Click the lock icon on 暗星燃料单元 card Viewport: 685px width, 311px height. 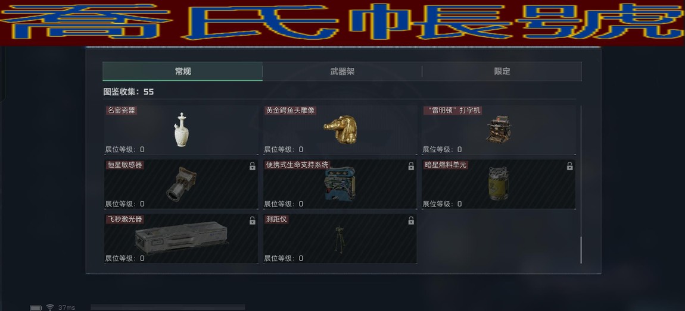tap(569, 166)
